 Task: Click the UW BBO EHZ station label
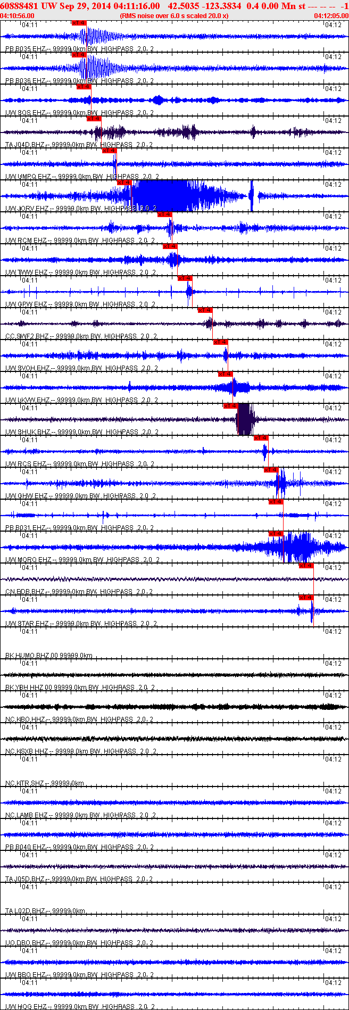pos(80,975)
